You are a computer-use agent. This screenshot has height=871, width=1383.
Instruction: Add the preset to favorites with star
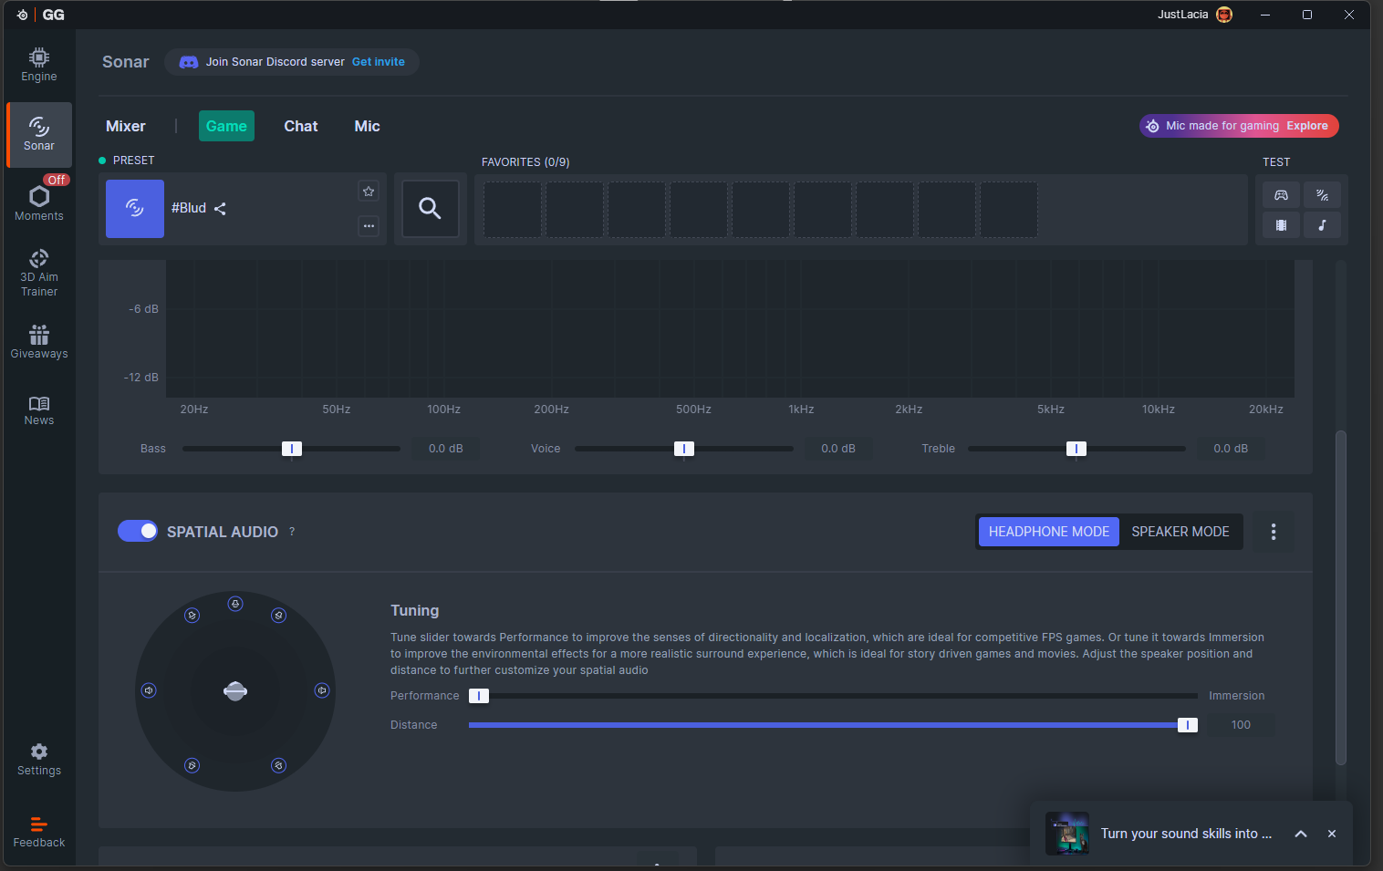369,192
